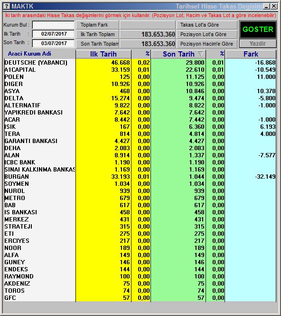Click the Ilk Tarih date field
This screenshot has width=281, height=316.
pos(53,34)
